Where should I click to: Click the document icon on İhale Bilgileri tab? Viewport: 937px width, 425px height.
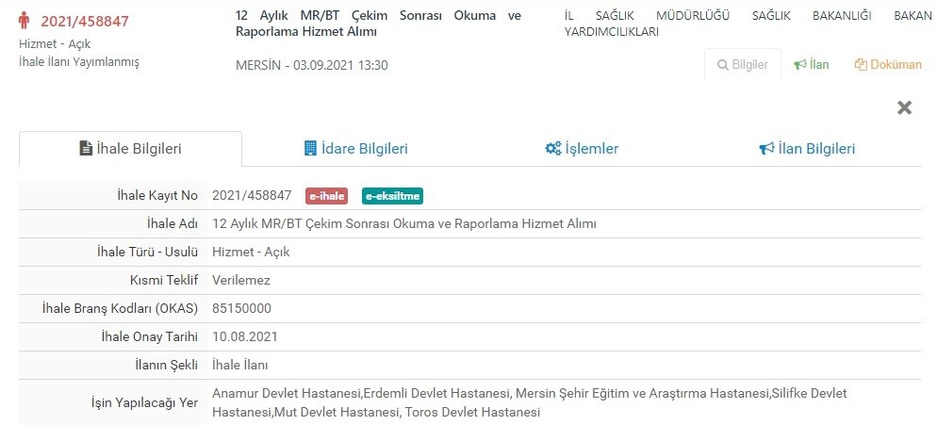[x=86, y=148]
